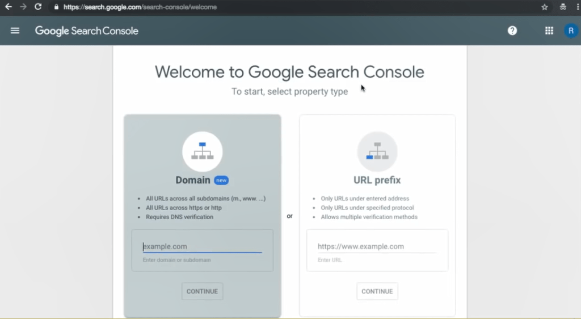Click the URL prefix property type icon
This screenshot has width=581, height=319.
pyautogui.click(x=377, y=152)
